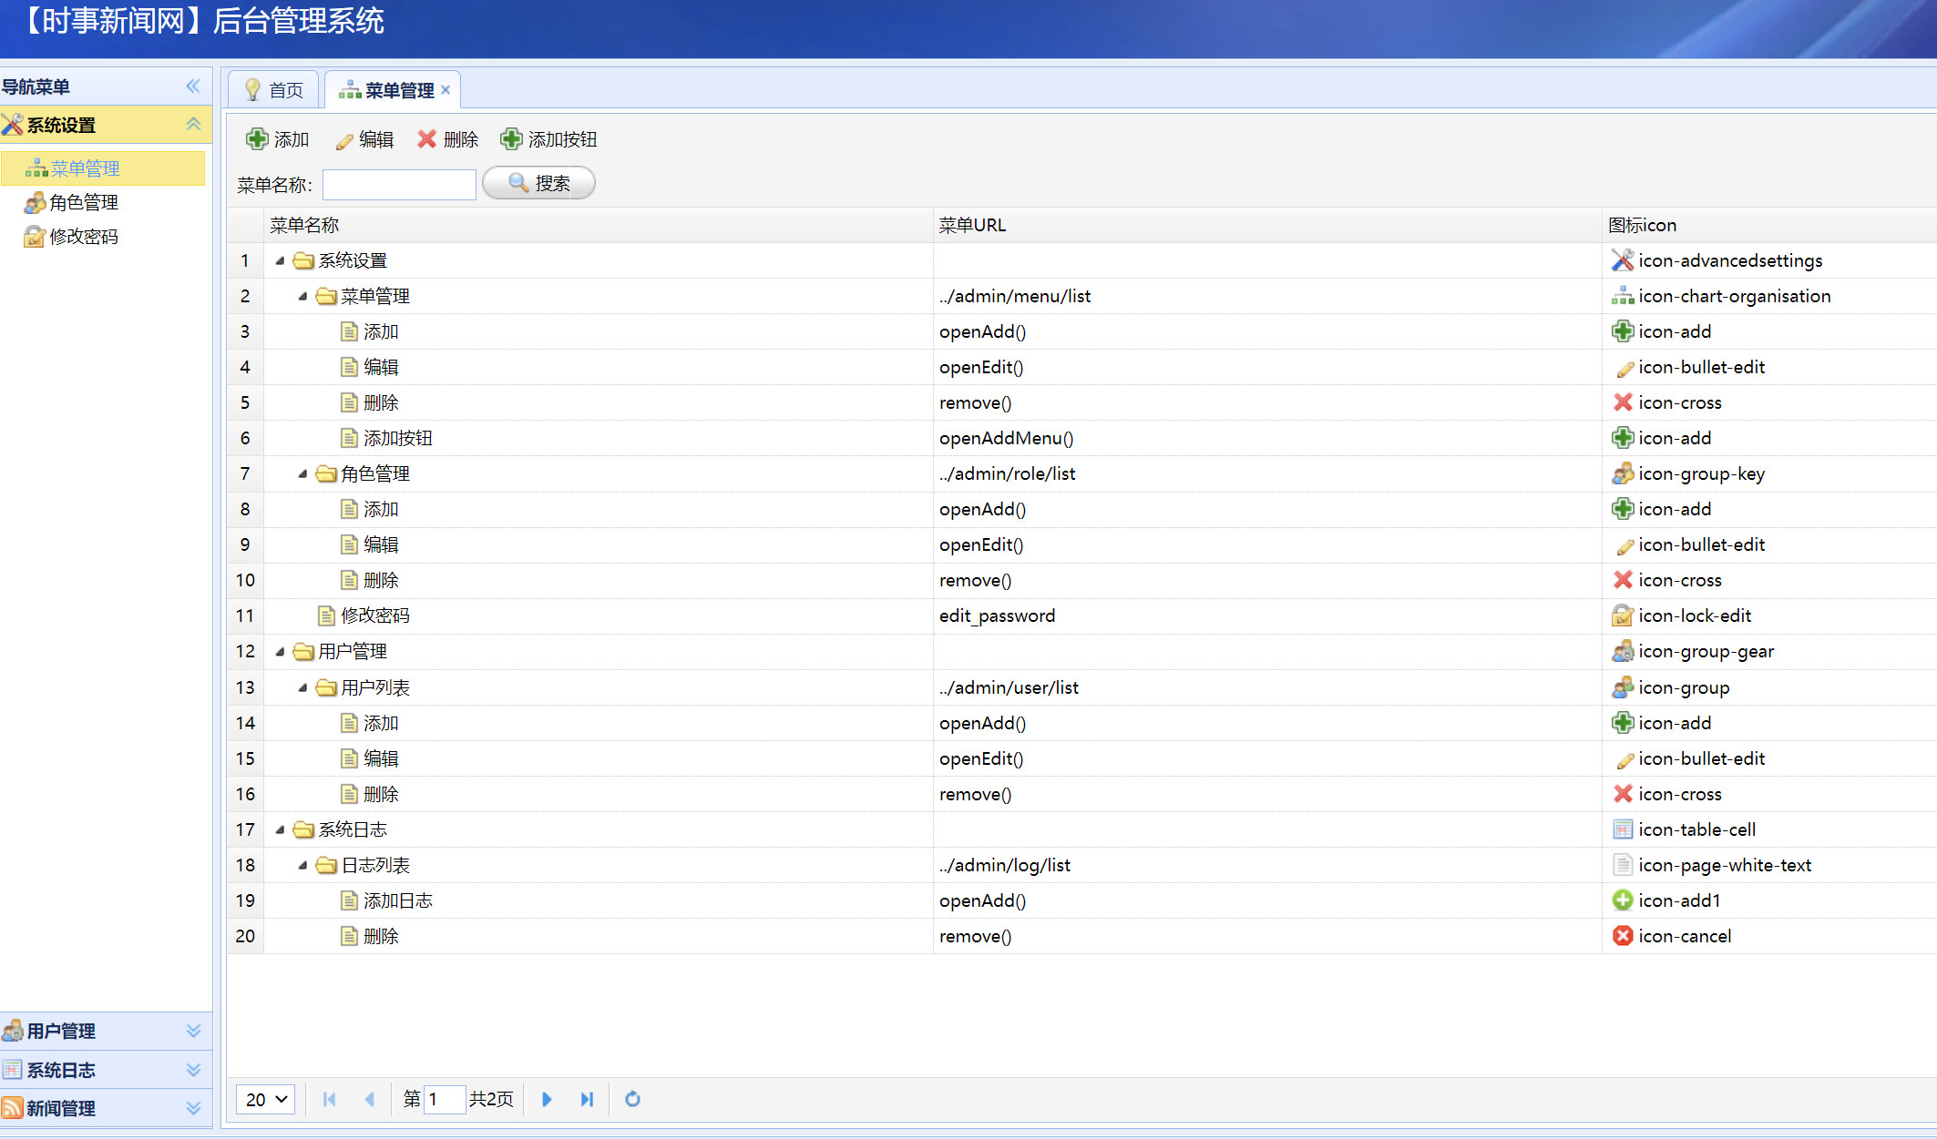Click the 搜索 search button
The image size is (1937, 1139).
pos(538,183)
